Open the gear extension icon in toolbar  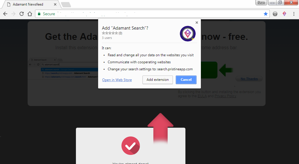[275, 14]
